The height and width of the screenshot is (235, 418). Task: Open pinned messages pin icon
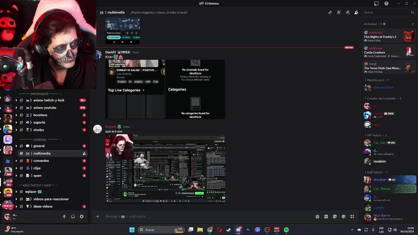(347, 12)
